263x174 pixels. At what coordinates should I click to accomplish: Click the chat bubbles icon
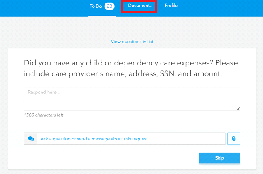pos(31,139)
